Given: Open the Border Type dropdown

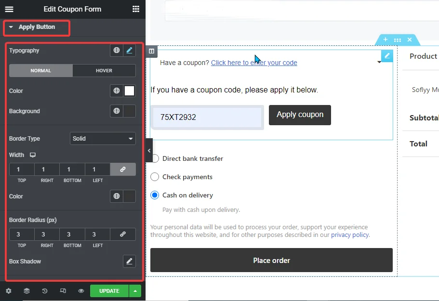Looking at the screenshot, I should 103,139.
